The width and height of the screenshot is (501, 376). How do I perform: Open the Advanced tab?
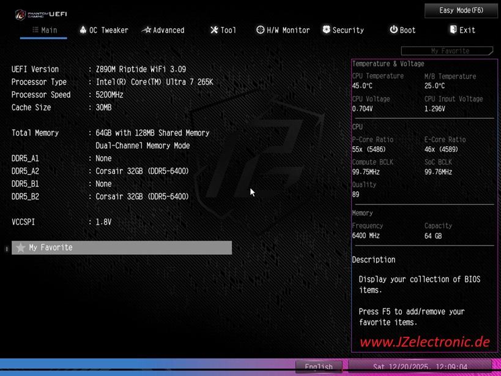click(163, 31)
